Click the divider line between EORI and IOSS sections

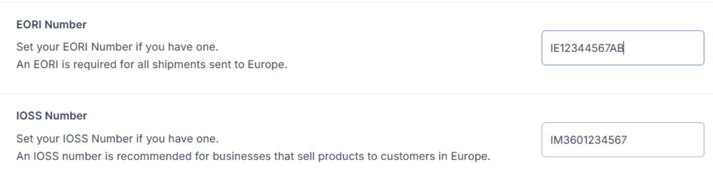[356, 94]
